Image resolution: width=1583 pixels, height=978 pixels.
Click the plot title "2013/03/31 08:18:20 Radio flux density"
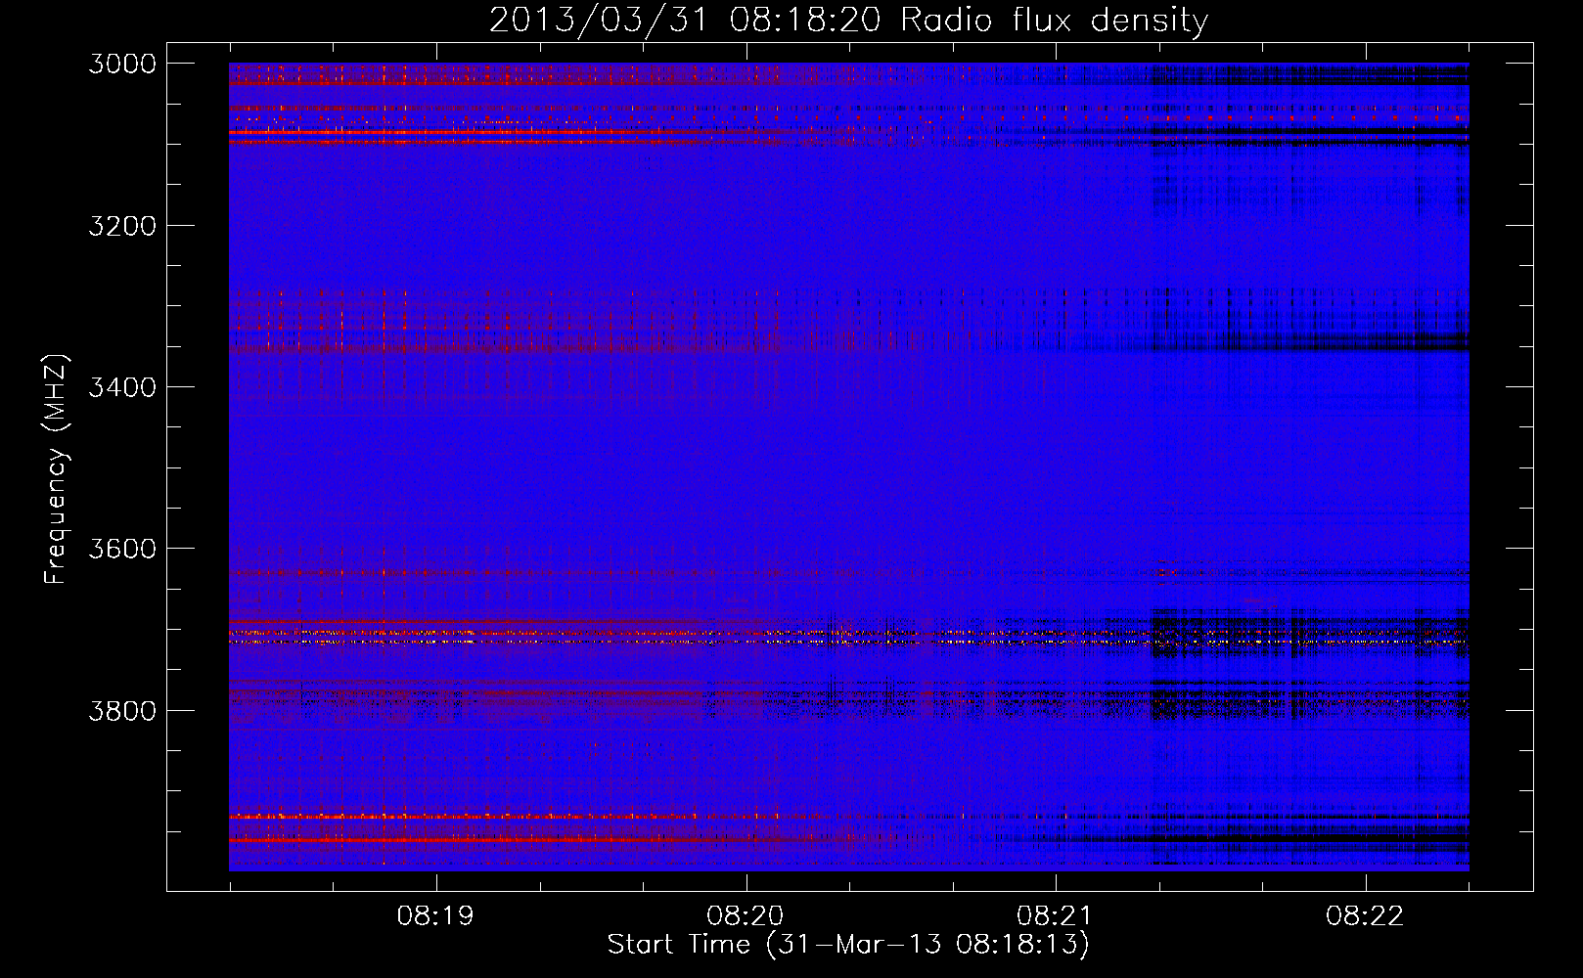tap(848, 21)
